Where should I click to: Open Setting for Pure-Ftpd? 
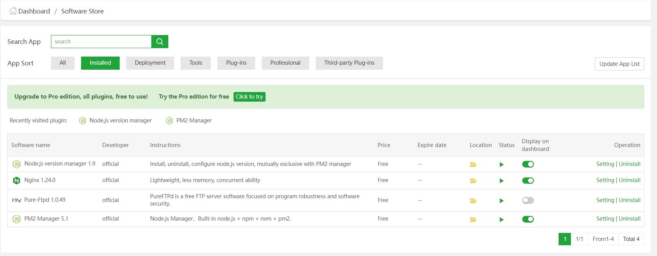tap(605, 200)
